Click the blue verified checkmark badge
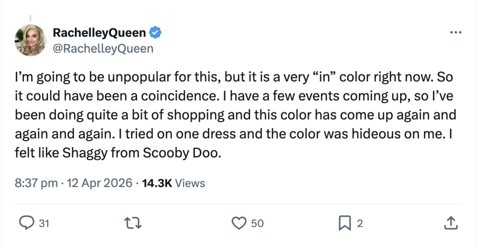The height and width of the screenshot is (246, 477). [156, 33]
